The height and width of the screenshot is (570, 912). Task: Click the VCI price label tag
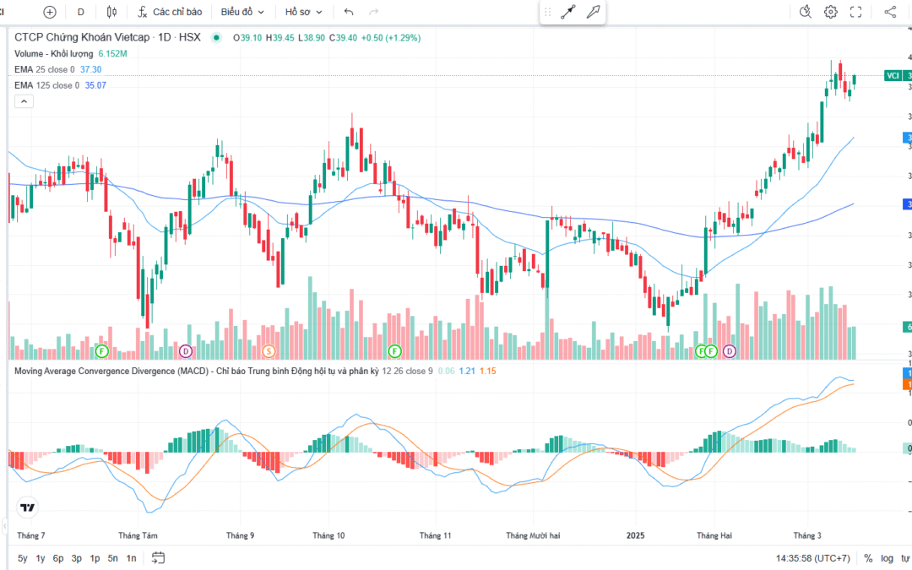click(x=893, y=76)
